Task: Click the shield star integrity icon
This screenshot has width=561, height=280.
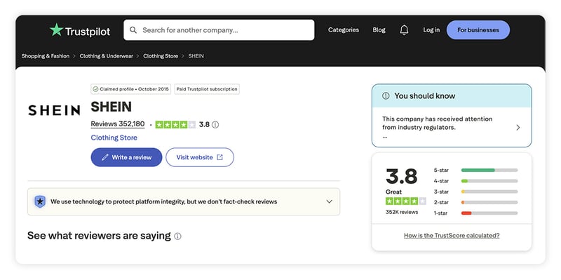Action: [x=40, y=201]
